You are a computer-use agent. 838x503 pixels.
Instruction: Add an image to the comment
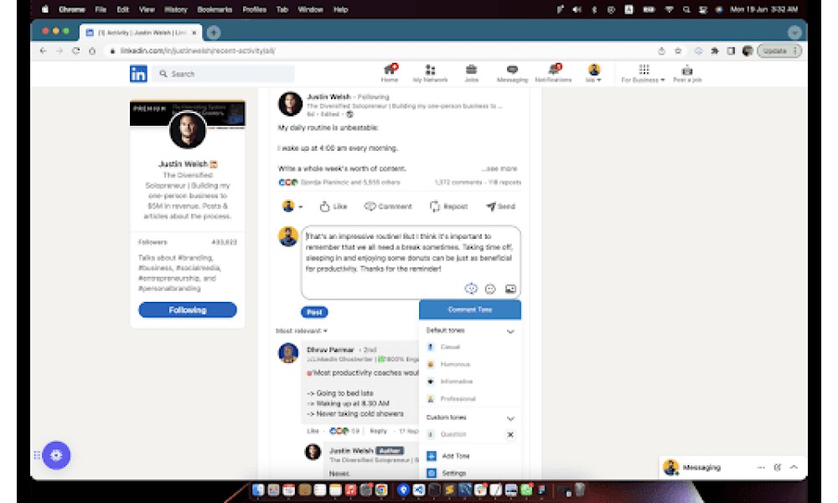pyautogui.click(x=510, y=289)
